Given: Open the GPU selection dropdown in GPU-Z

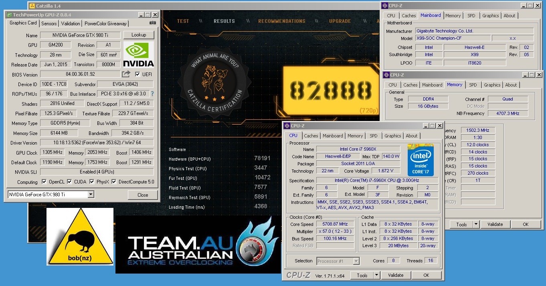Looking at the screenshot, I should 91,195.
